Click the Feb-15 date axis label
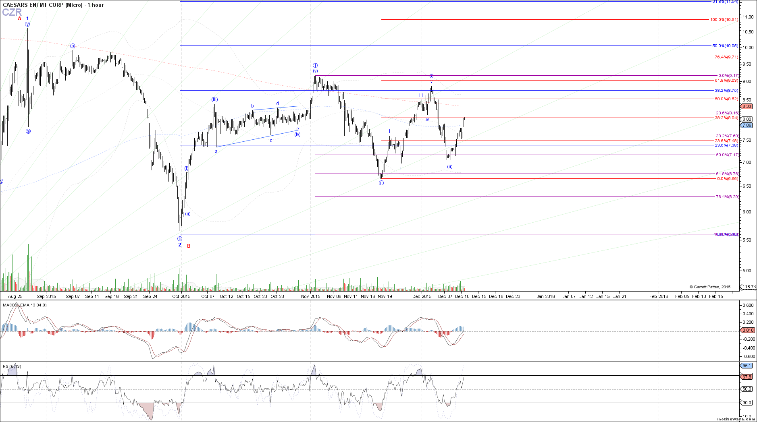Viewport: 757px width, 422px height. pyautogui.click(x=716, y=296)
